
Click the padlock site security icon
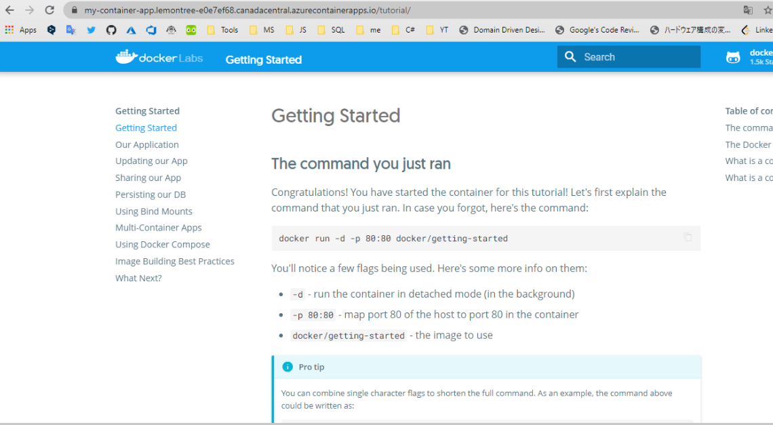[x=75, y=10]
